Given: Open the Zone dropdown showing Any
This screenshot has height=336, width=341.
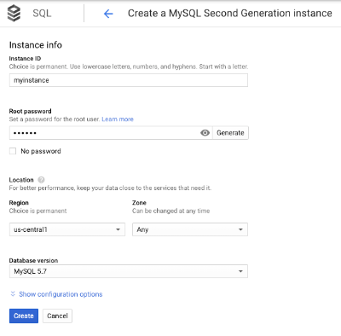Looking at the screenshot, I should click(x=190, y=229).
